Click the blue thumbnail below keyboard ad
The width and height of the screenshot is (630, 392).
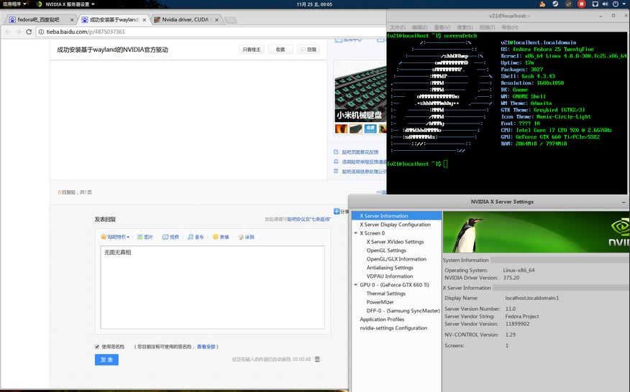370,129
